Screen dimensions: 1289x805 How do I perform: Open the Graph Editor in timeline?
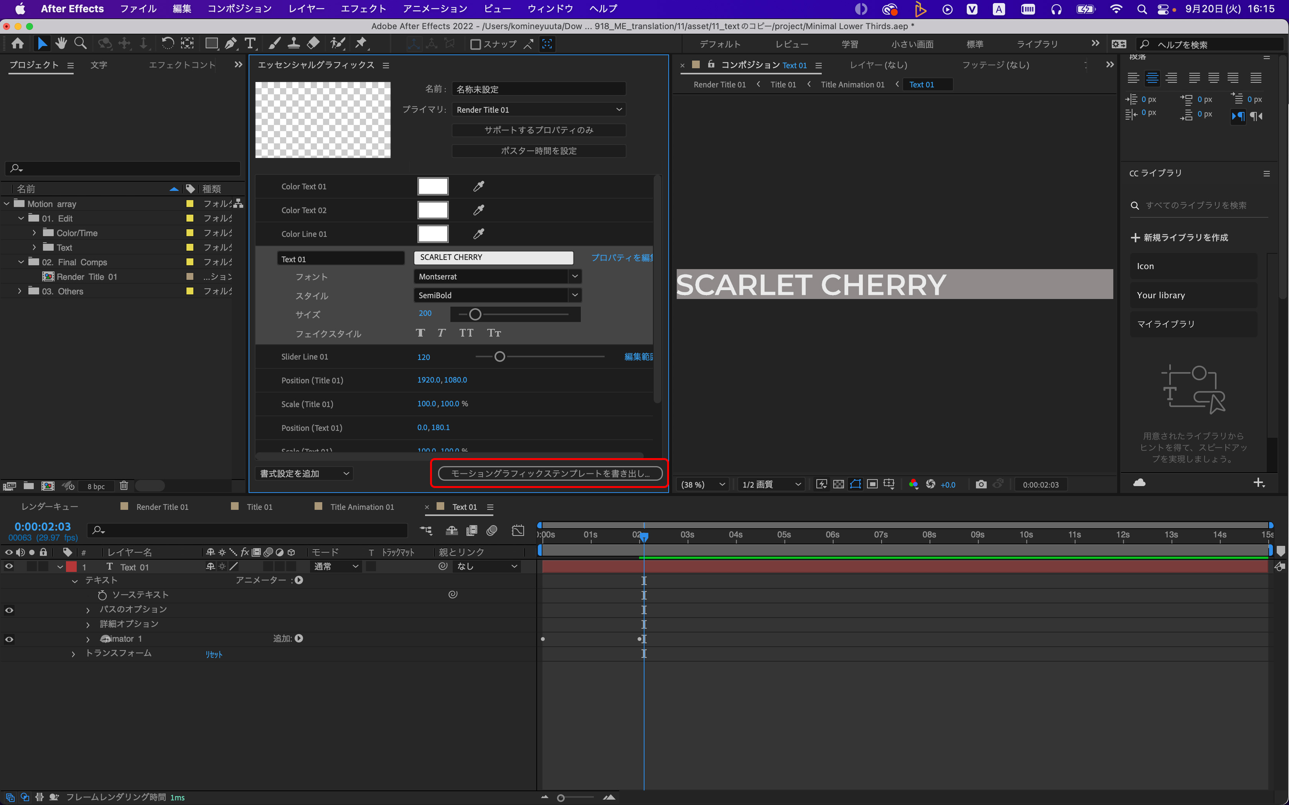tap(518, 530)
